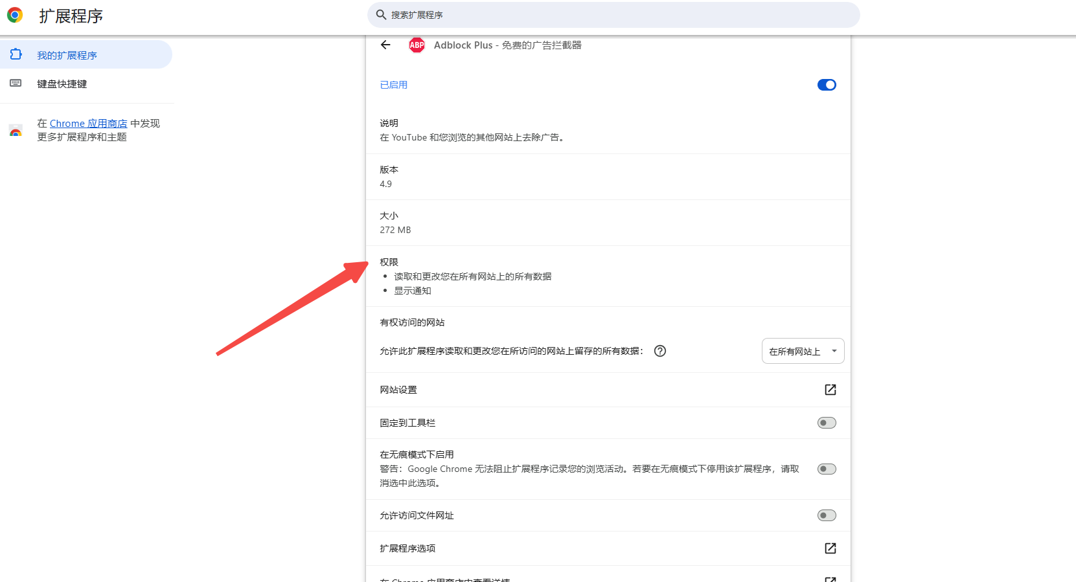Select the size value 272 MB
The height and width of the screenshot is (582, 1076).
[395, 230]
